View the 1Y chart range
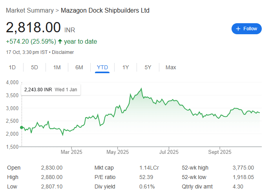 coord(126,67)
